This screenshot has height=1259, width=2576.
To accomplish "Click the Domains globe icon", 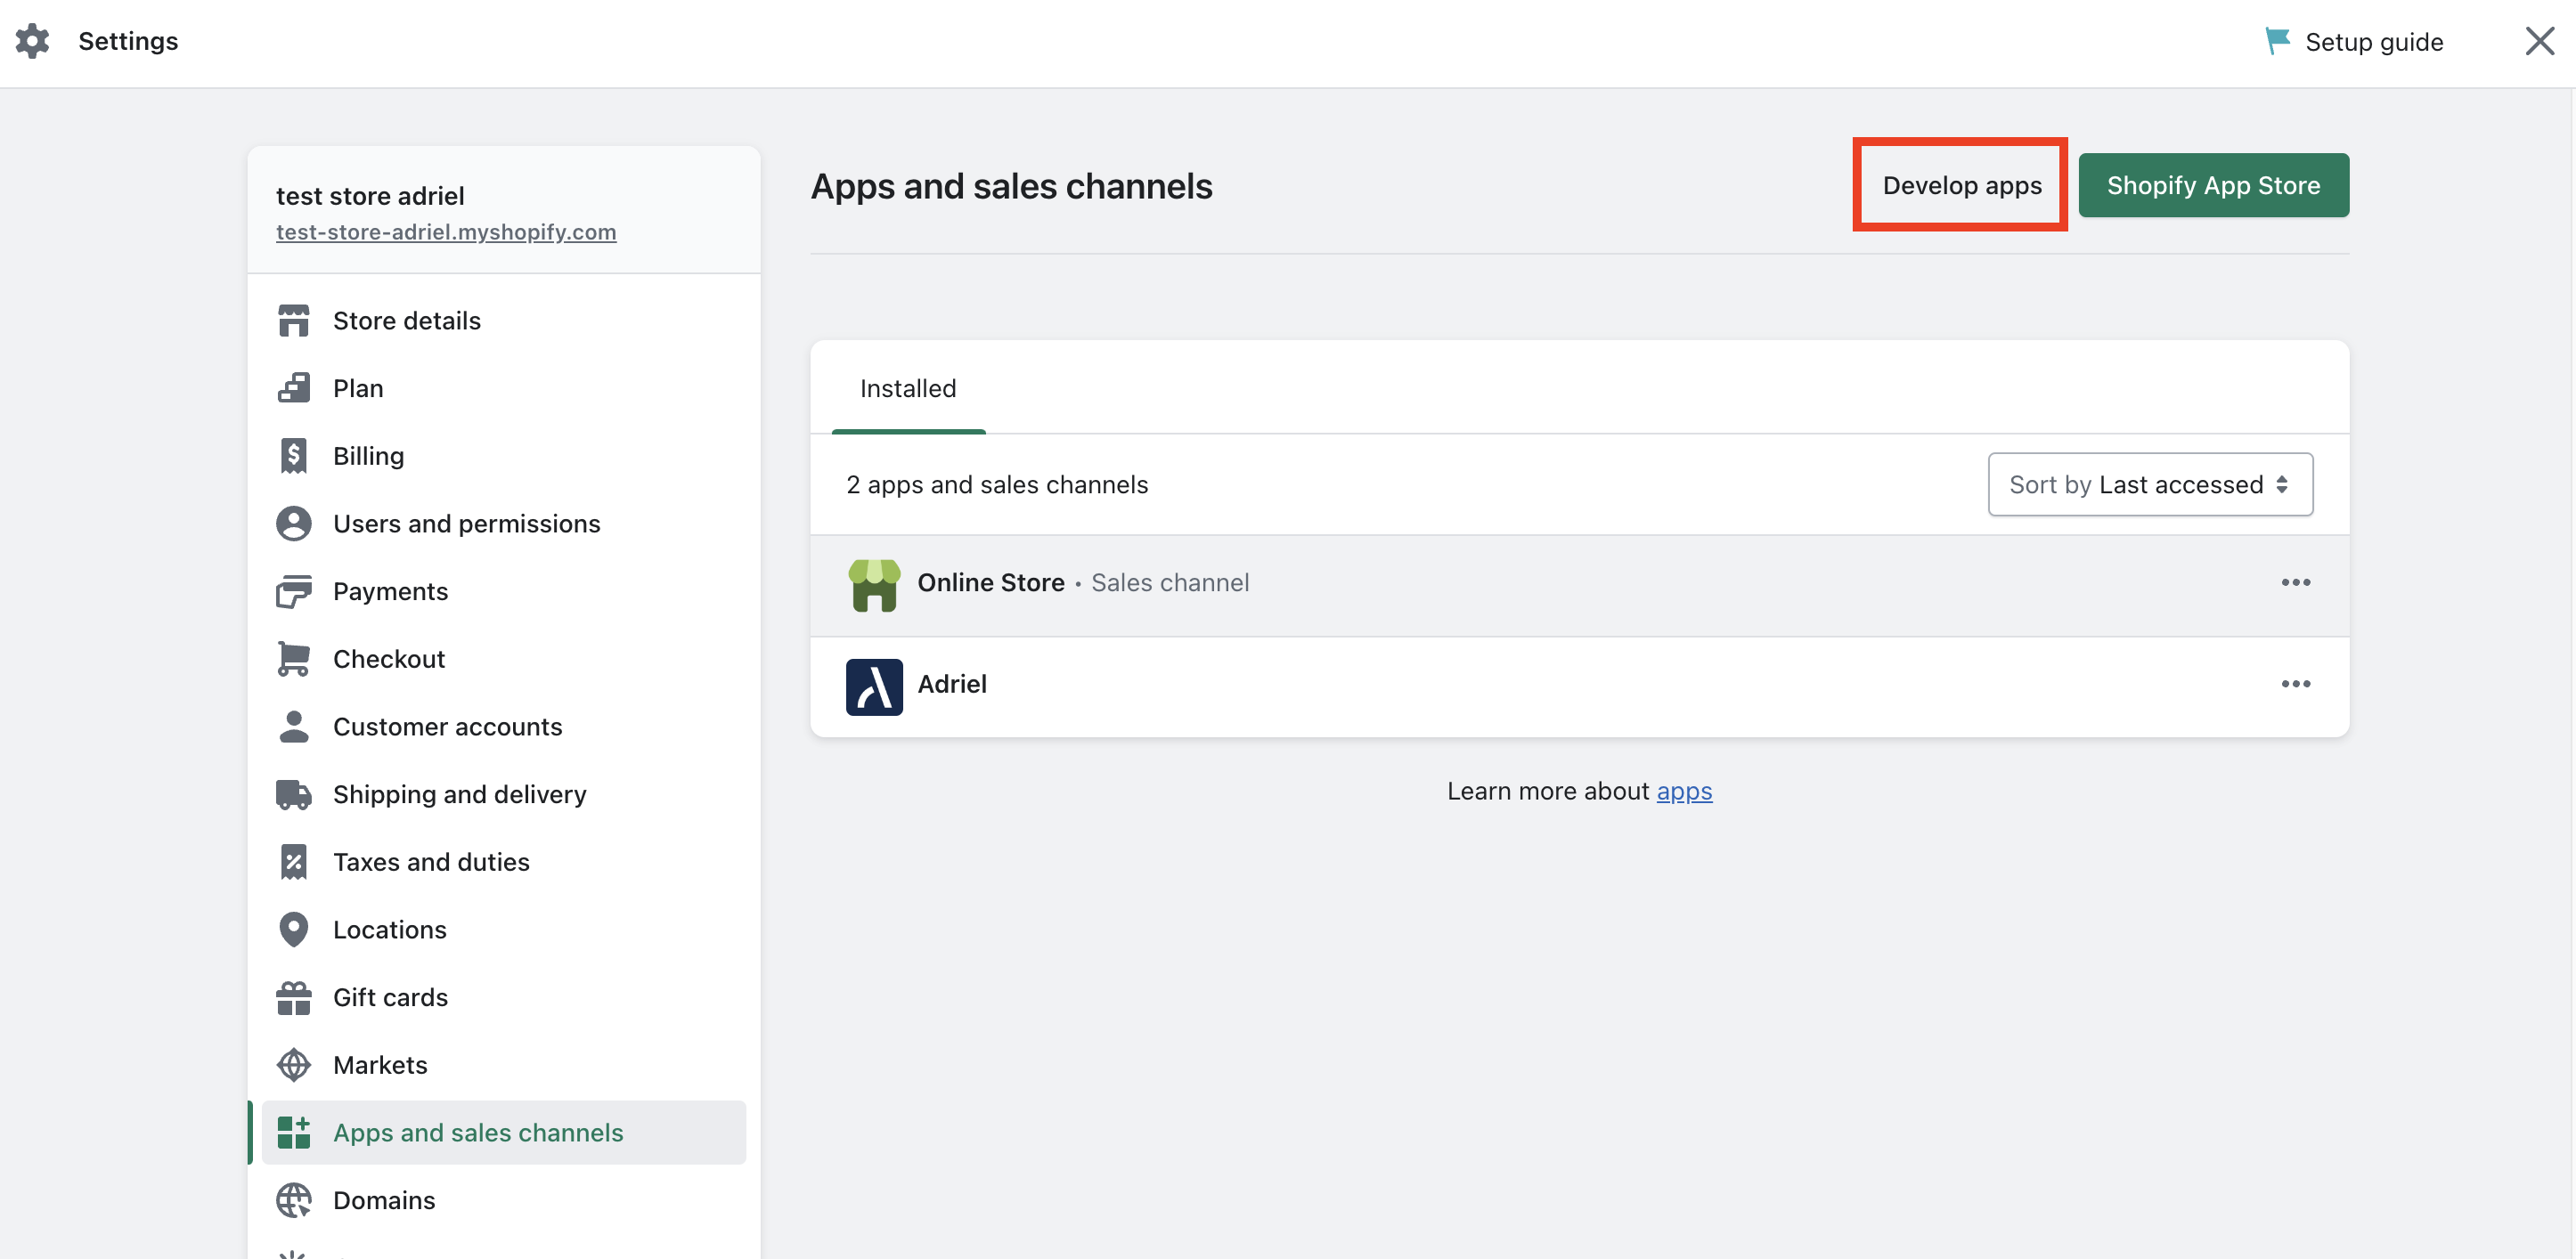I will pos(293,1200).
